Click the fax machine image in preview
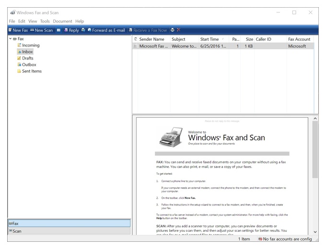Screen dimensions: 326x249 coord(171,137)
